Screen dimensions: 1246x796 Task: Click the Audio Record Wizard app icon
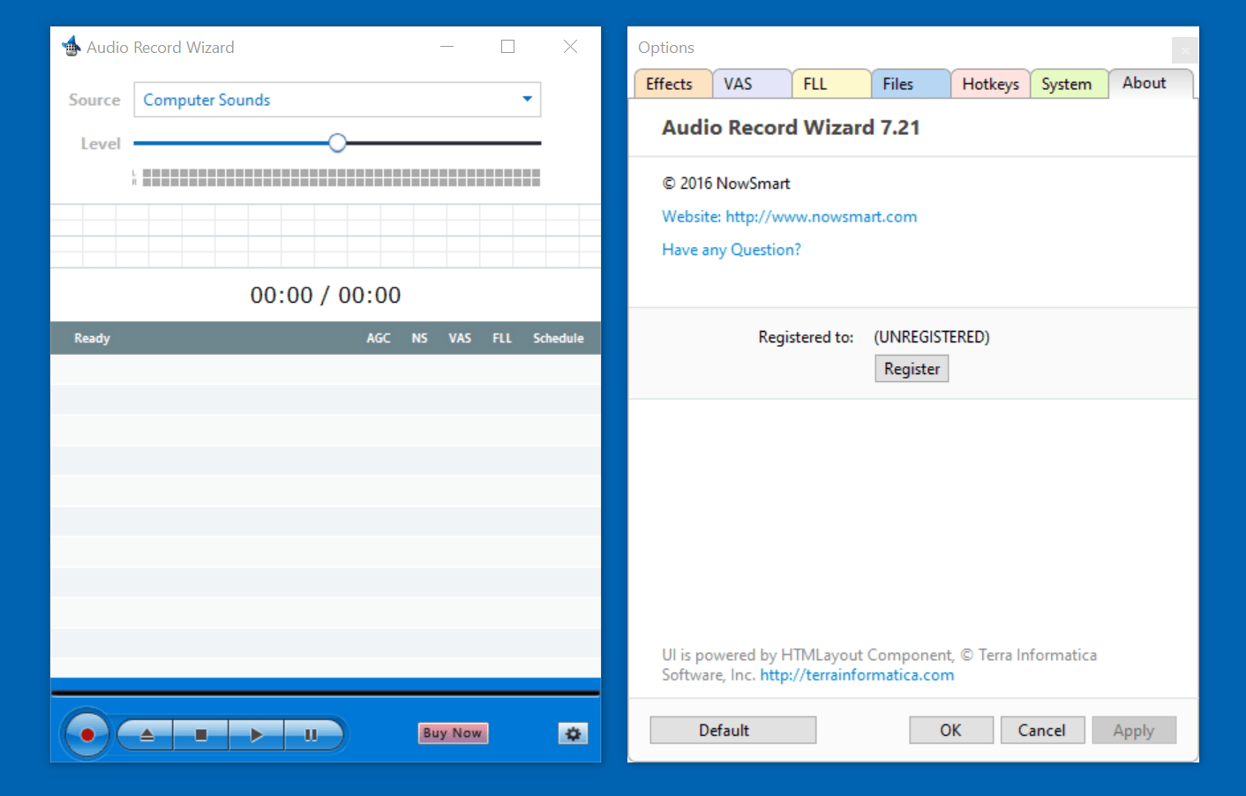click(x=71, y=47)
